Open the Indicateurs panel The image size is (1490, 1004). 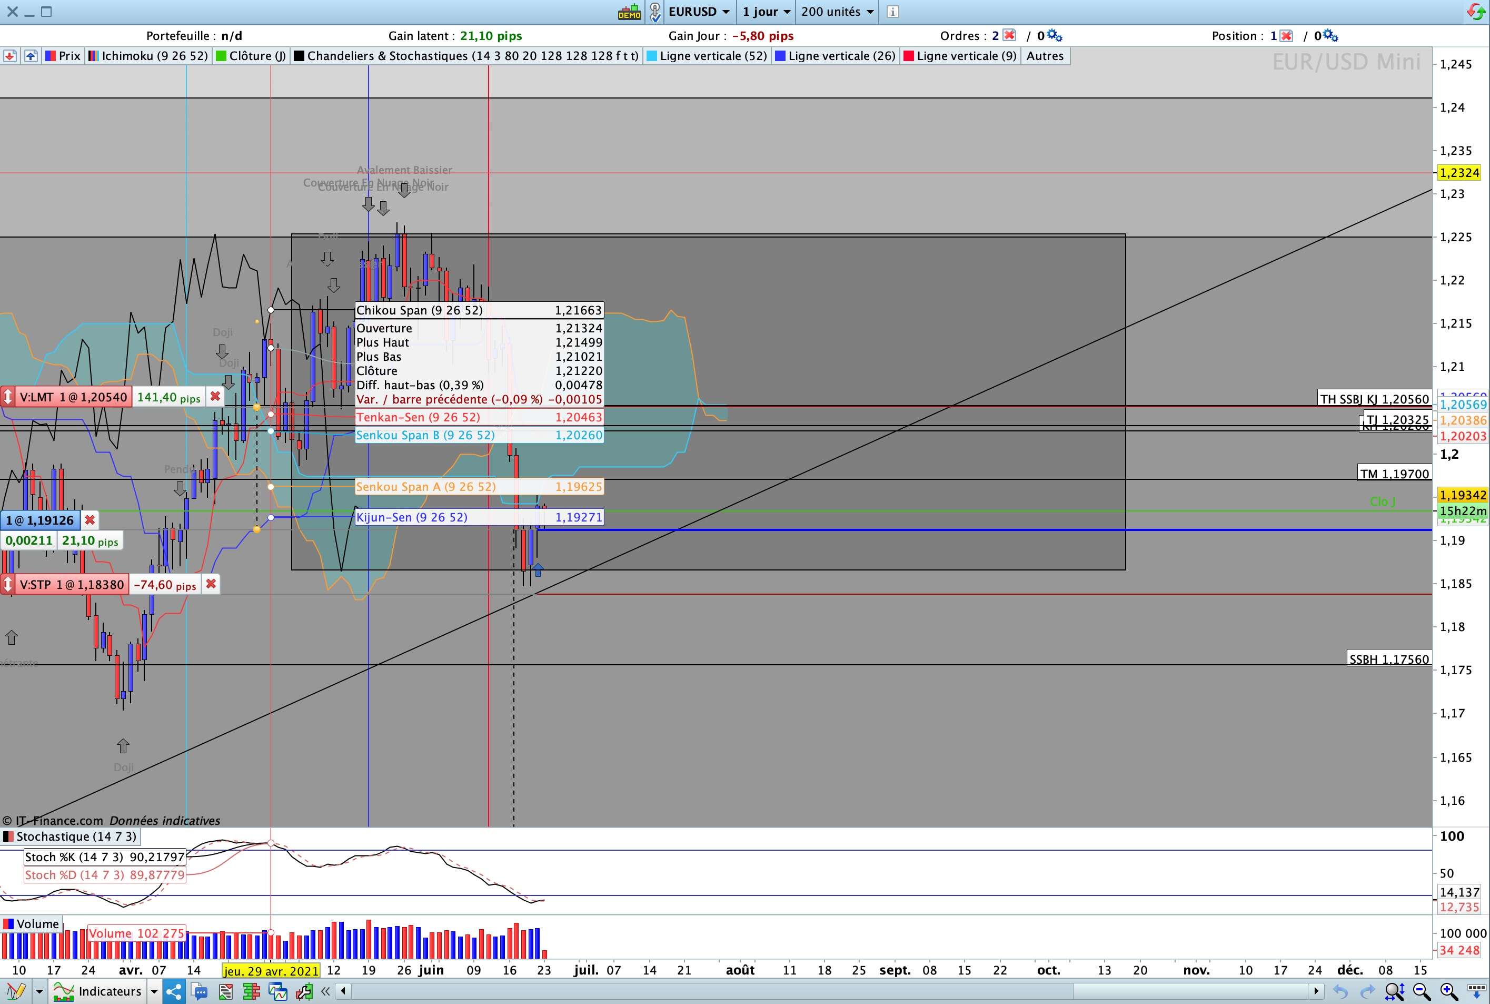point(97,992)
